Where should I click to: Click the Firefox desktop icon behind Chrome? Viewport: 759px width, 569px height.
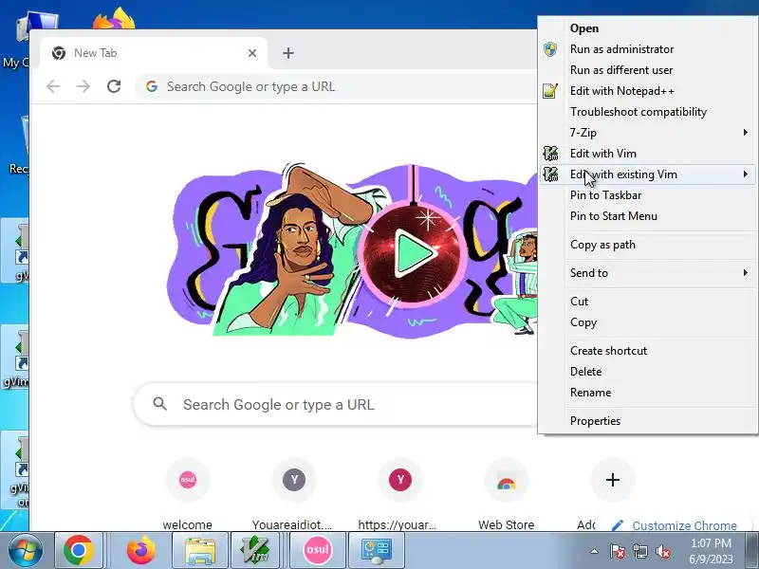(114, 19)
